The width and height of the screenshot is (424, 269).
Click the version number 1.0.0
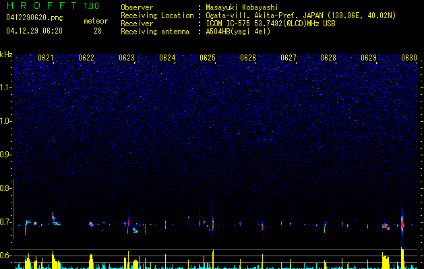[x=92, y=5]
